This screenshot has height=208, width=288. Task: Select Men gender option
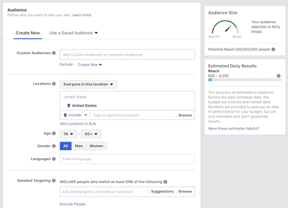pos(79,146)
